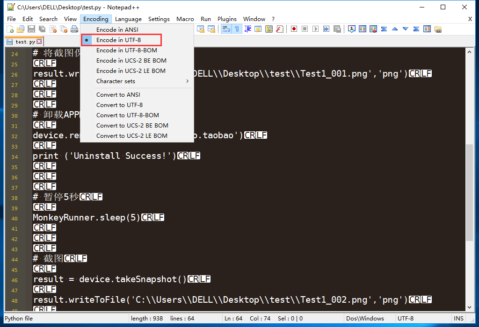
Task: Open the ? help menu
Action: click(x=273, y=19)
